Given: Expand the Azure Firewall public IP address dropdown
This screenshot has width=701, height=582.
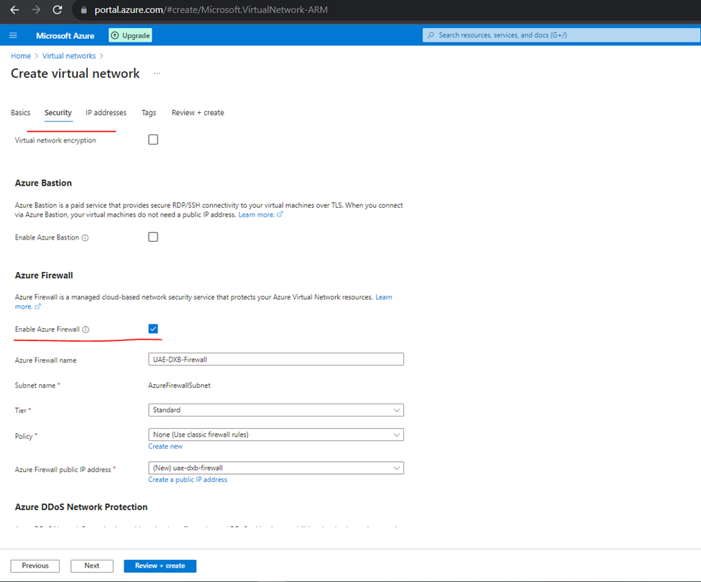Looking at the screenshot, I should click(276, 468).
